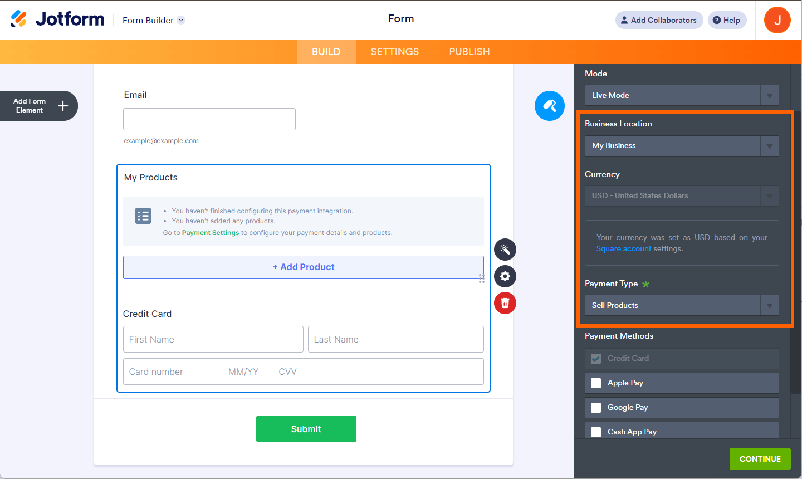The image size is (802, 479).
Task: Open the Live Mode dropdown
Action: point(682,95)
